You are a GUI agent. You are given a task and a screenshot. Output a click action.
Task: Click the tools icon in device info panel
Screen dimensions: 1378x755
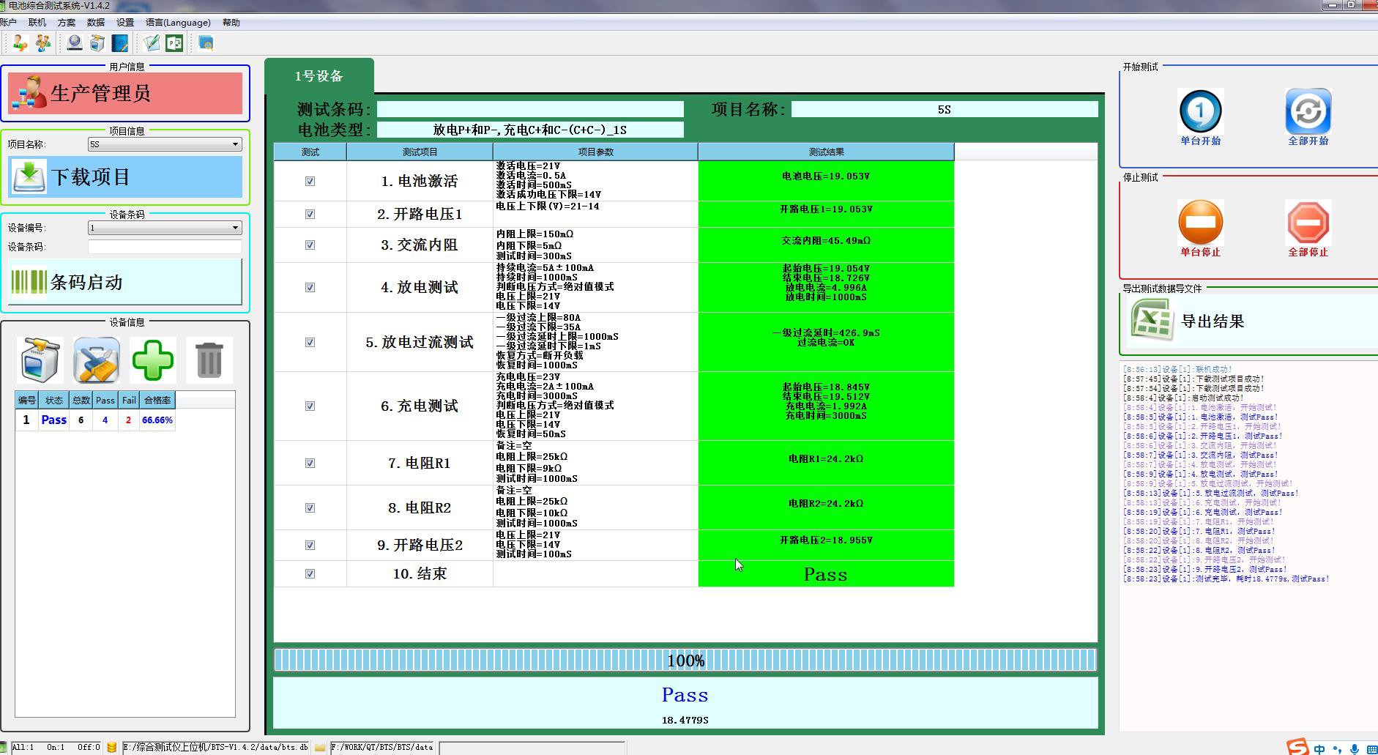[96, 360]
